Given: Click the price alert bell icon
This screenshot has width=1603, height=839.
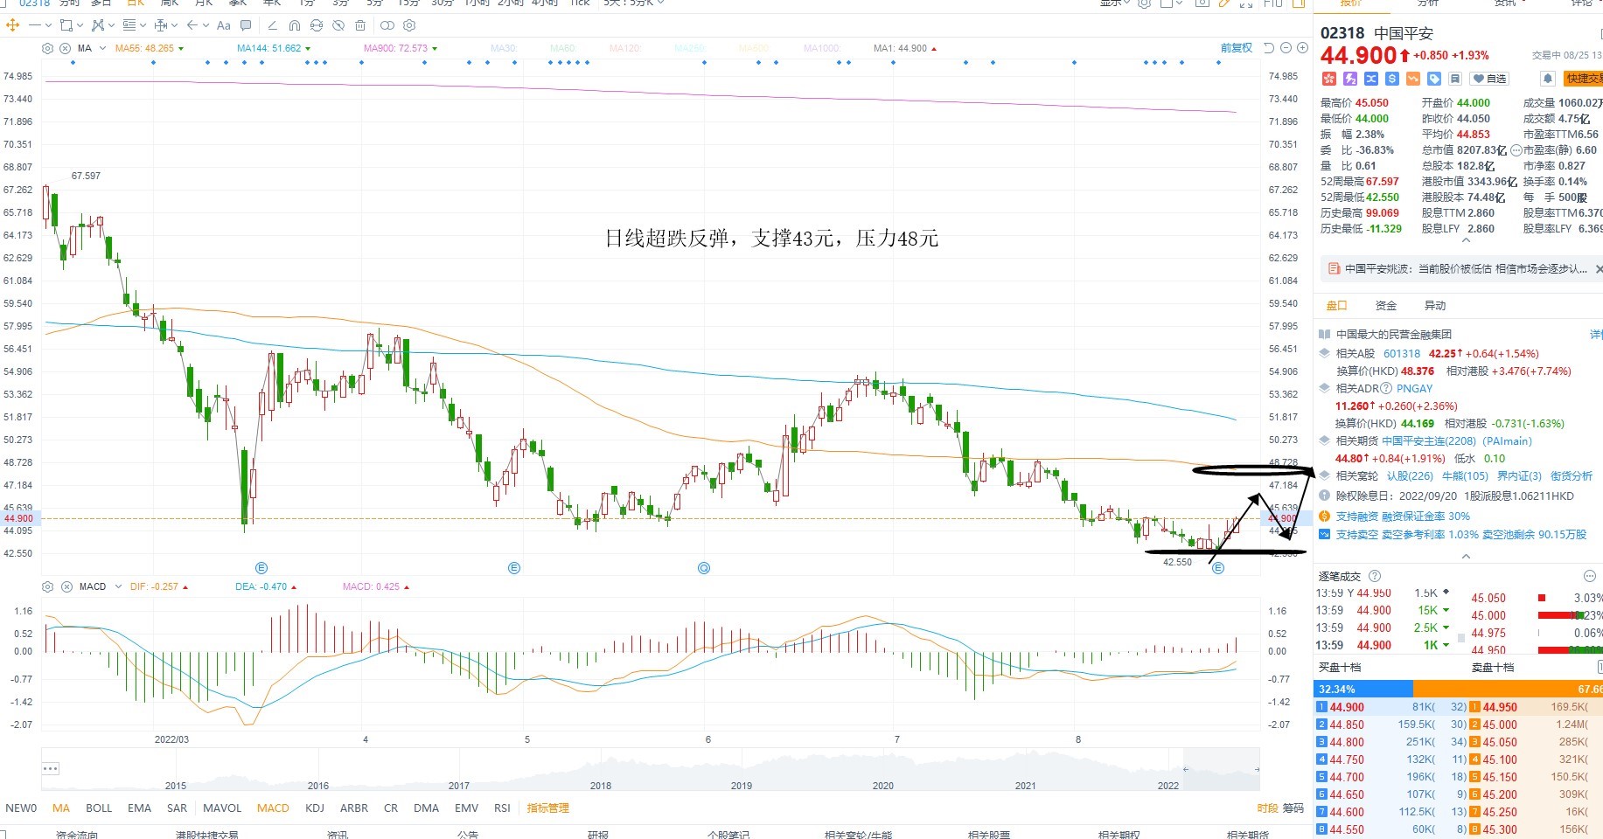Looking at the screenshot, I should [x=1547, y=79].
